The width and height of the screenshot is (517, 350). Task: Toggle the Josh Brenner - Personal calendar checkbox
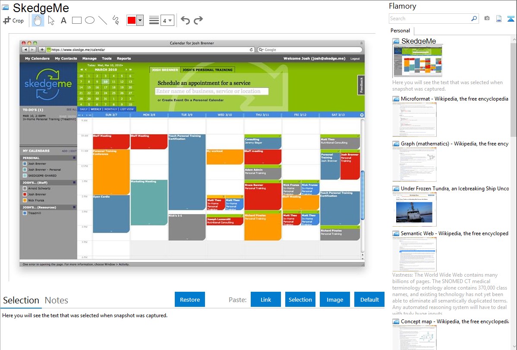pyautogui.click(x=25, y=170)
